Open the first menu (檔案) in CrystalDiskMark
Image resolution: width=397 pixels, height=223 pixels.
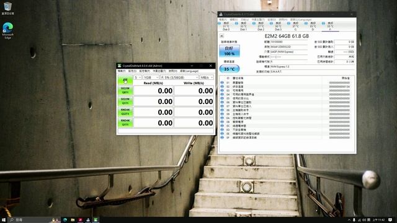122,71
